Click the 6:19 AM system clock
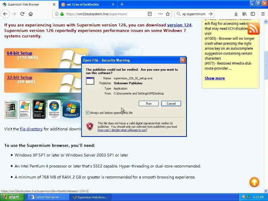This screenshot has width=268, height=201. (258, 197)
